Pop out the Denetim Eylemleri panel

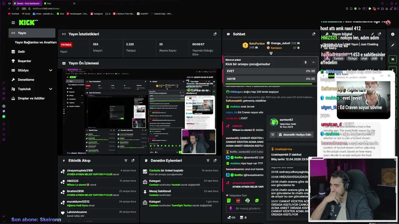pos(215,161)
